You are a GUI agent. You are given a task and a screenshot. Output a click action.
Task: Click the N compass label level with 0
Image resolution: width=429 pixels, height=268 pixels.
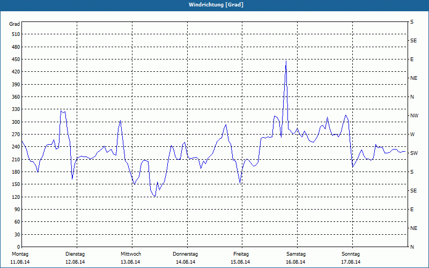point(412,247)
